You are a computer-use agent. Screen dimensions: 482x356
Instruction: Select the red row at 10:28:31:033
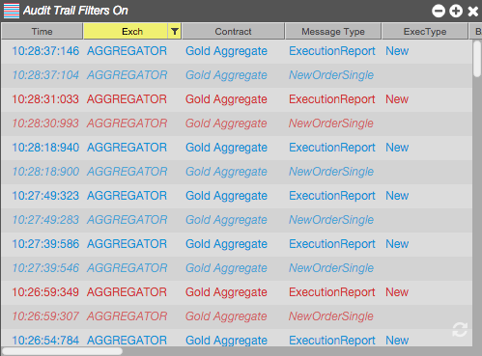click(x=237, y=99)
